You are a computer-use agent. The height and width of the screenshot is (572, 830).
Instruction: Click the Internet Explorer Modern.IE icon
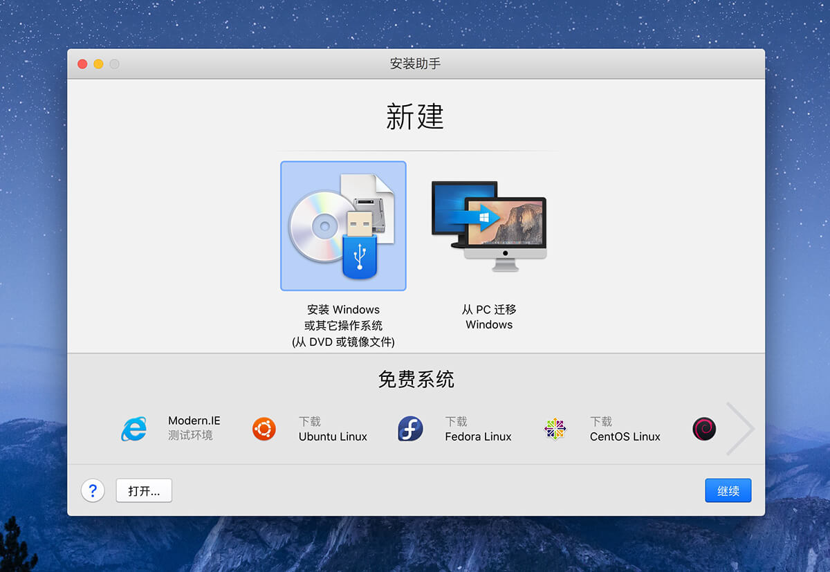click(134, 429)
